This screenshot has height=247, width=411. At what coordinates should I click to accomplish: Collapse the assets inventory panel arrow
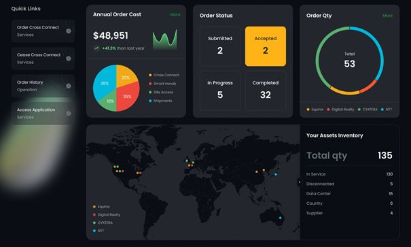coord(300,182)
